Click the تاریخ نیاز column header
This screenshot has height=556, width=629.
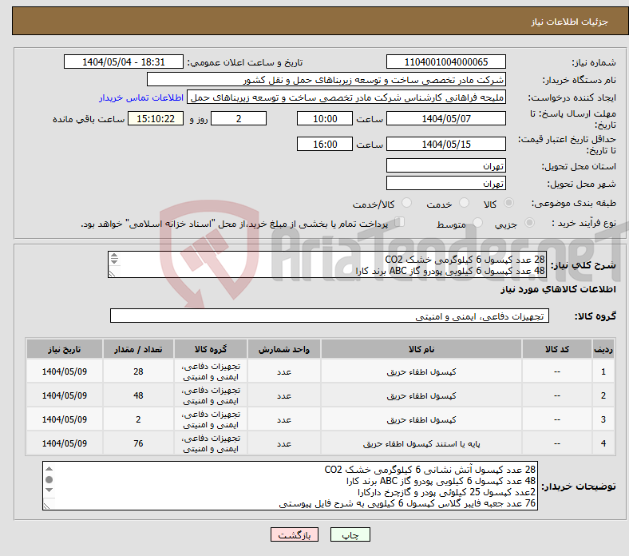pyautogui.click(x=65, y=349)
